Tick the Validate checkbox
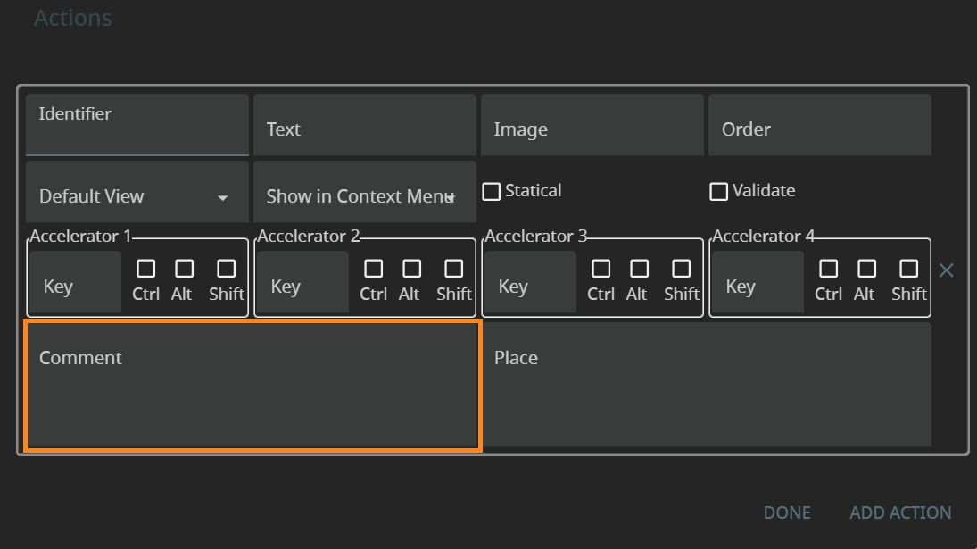Screen dimensions: 977x549 [719, 192]
